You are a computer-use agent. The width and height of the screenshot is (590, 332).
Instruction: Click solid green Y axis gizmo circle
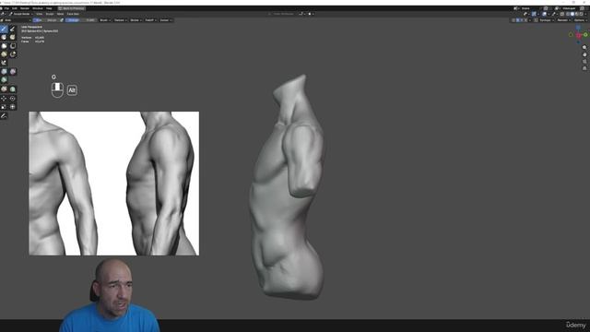pos(585,35)
